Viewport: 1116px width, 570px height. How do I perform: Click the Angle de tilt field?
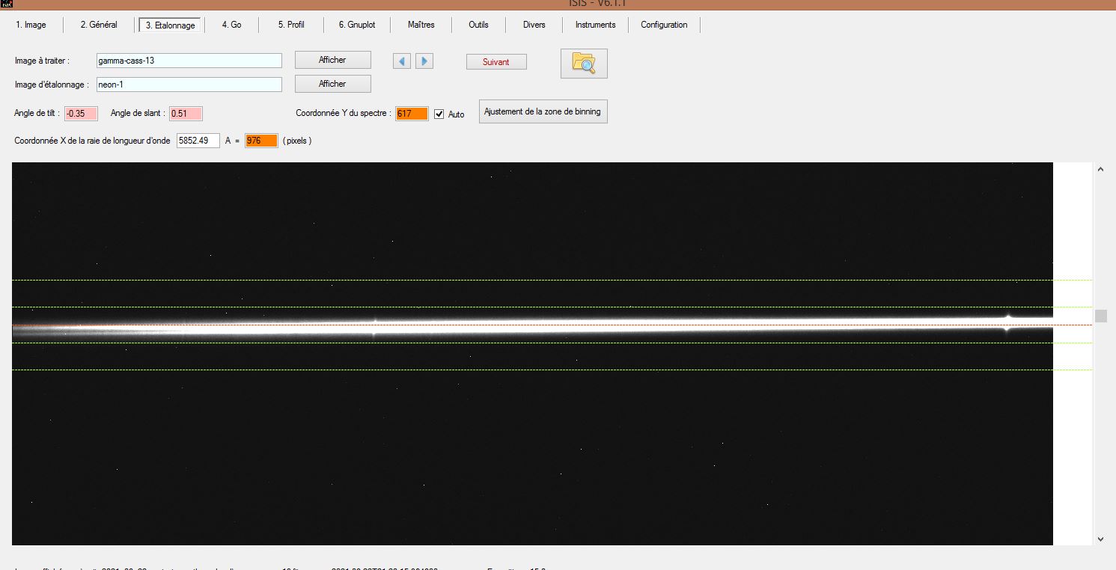click(81, 114)
